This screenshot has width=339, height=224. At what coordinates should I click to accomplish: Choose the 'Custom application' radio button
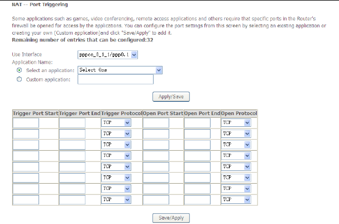(20, 80)
